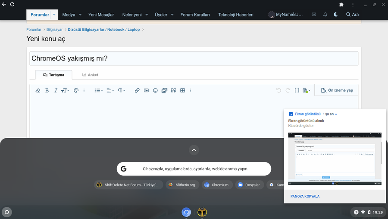The height and width of the screenshot is (219, 388).
Task: Launch Chromium from suggestion chip
Action: pyautogui.click(x=217, y=185)
